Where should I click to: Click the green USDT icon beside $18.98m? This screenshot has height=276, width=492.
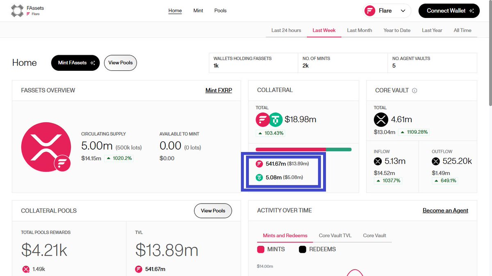point(276,120)
